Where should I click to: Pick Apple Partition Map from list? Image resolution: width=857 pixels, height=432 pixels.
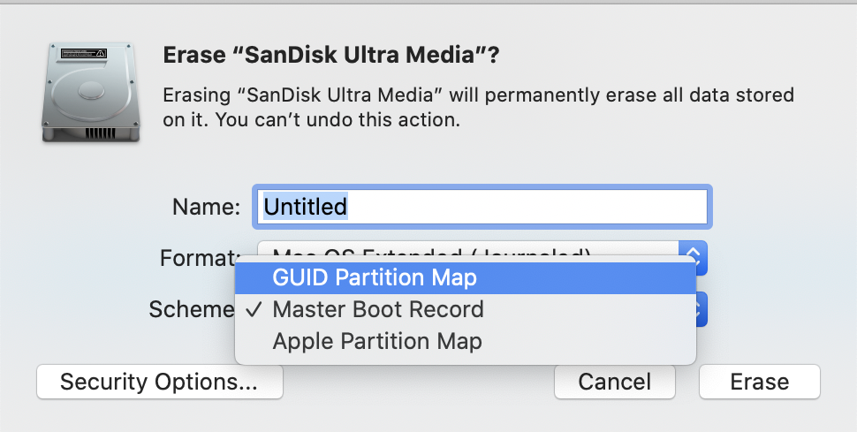(377, 341)
